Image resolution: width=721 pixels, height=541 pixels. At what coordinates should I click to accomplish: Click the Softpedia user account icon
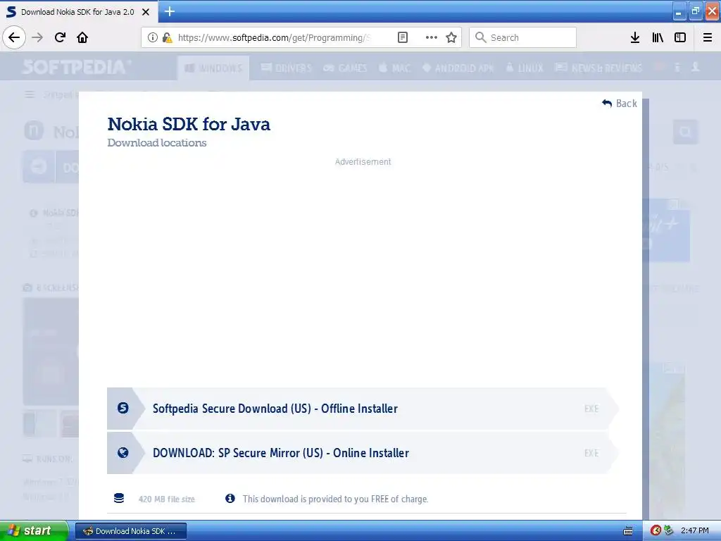pyautogui.click(x=696, y=68)
